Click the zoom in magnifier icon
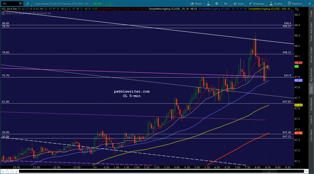 (7, 171)
